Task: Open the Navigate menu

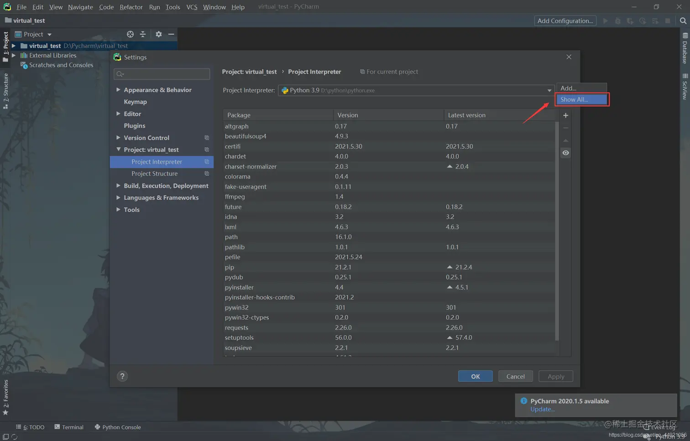Action: point(80,7)
